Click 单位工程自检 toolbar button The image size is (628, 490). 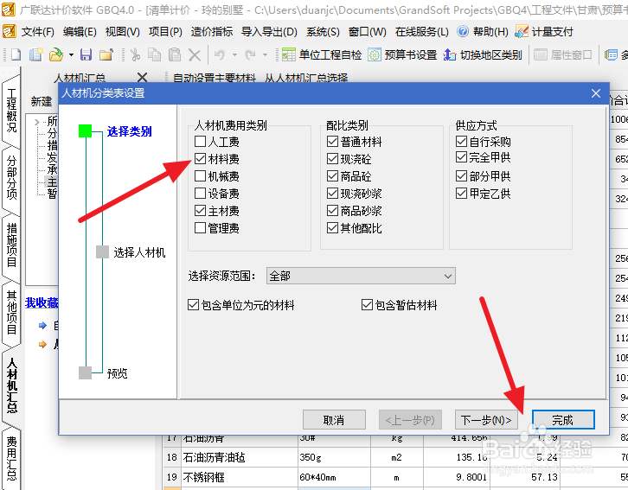(x=322, y=54)
